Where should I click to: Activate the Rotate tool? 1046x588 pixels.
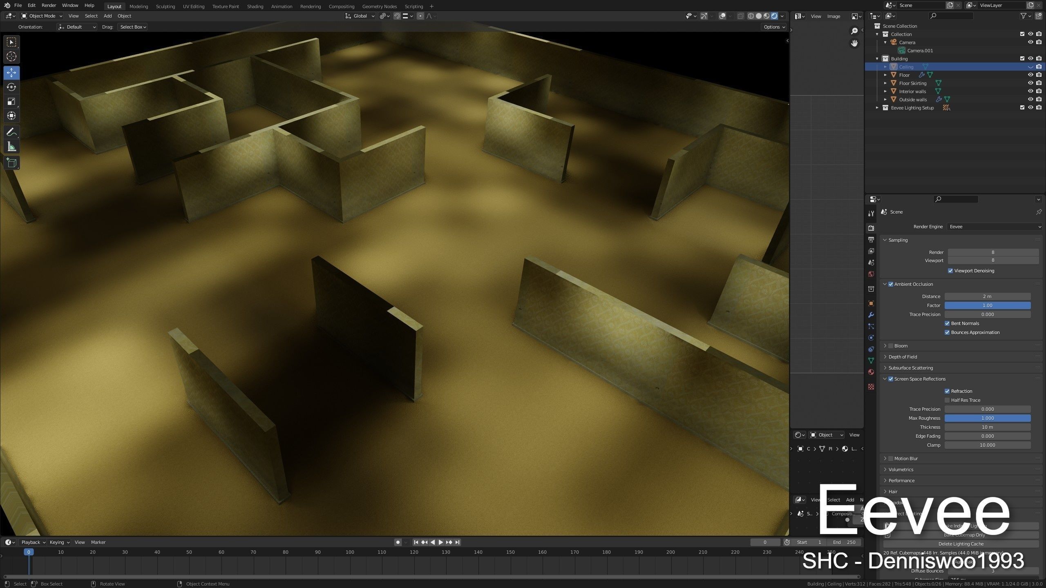[11, 87]
